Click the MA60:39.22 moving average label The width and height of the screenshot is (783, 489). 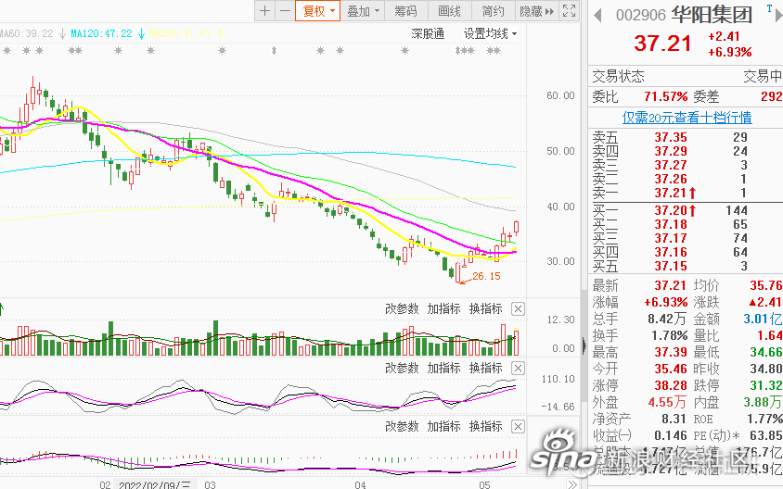26,34
